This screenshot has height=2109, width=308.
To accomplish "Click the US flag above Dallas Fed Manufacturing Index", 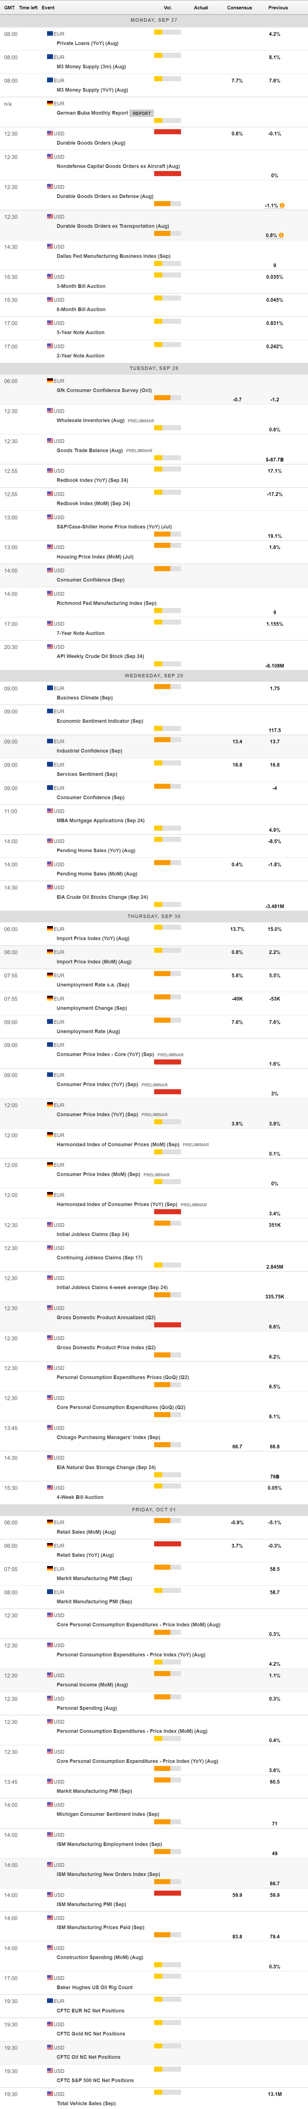I will (50, 246).
